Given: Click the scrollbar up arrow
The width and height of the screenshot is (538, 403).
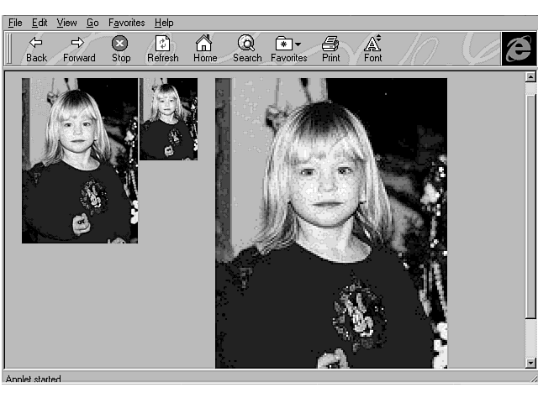Looking at the screenshot, I should (x=530, y=77).
